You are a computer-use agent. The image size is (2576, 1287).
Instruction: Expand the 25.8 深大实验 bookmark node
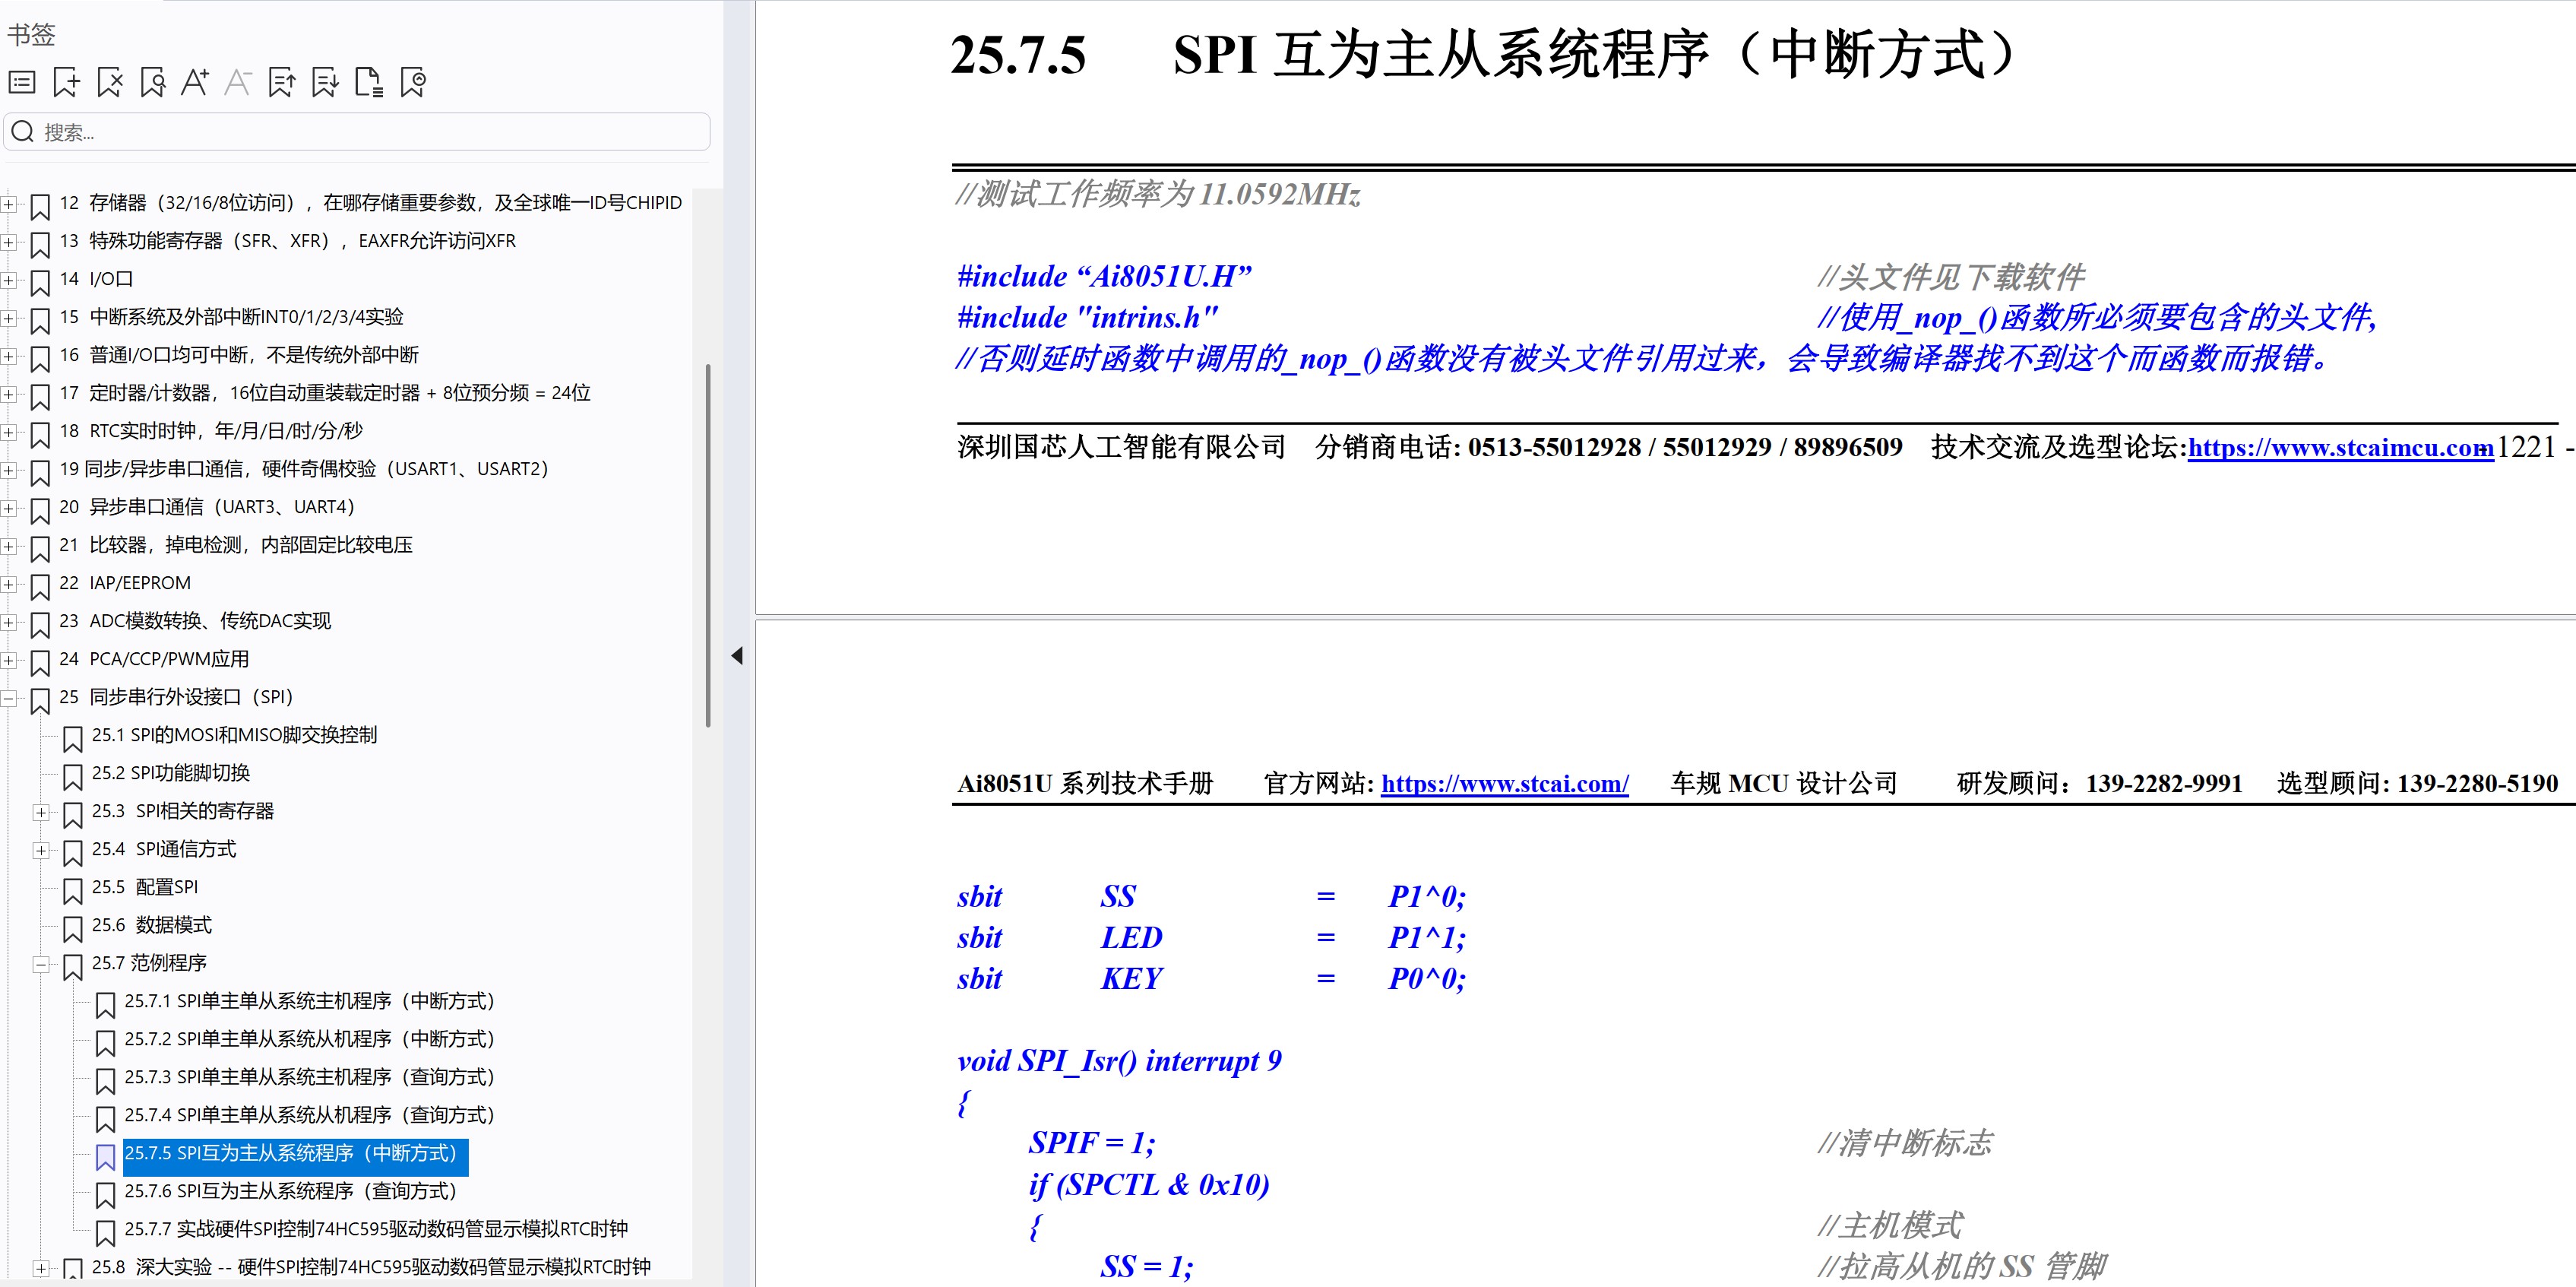(x=41, y=1268)
